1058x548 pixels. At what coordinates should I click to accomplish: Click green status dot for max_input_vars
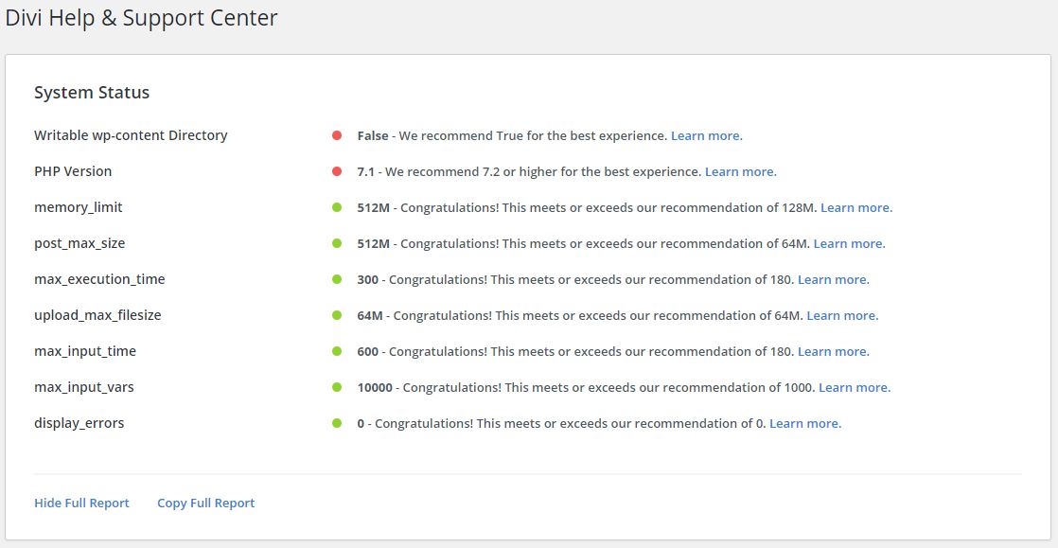coord(338,387)
